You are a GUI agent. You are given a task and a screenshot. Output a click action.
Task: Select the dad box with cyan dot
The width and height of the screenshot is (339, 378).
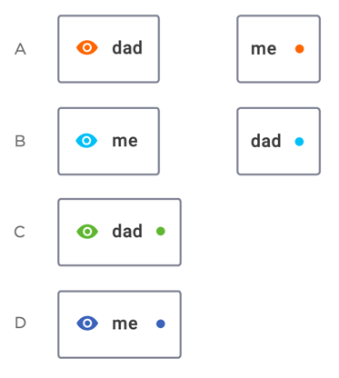pyautogui.click(x=278, y=141)
